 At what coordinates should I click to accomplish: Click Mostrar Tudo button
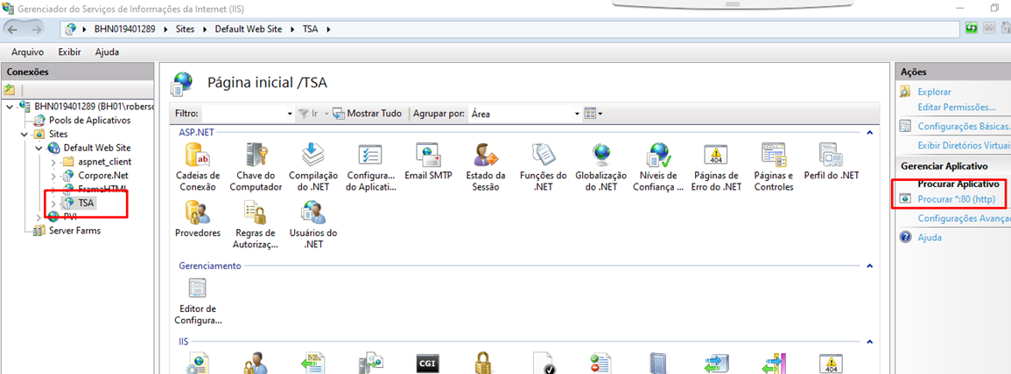pyautogui.click(x=367, y=114)
